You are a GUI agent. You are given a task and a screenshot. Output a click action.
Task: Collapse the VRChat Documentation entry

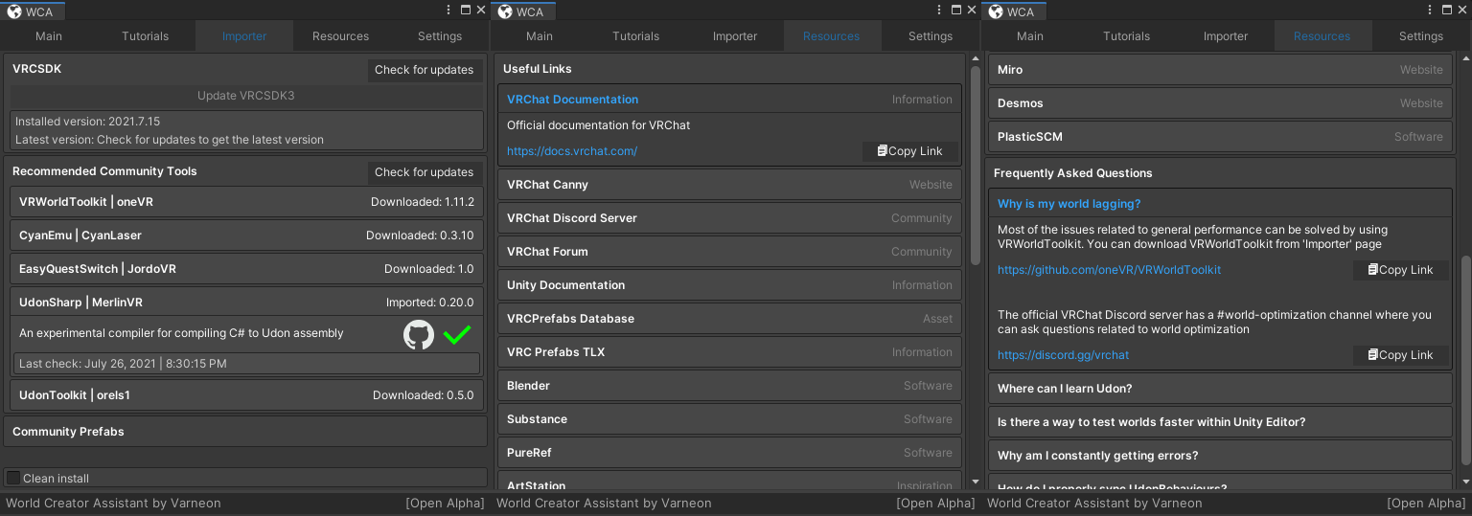coord(729,100)
